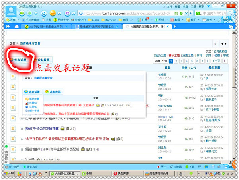Focus the address bar URL field
Viewport: 239px width, 180px height.
pos(127,14)
